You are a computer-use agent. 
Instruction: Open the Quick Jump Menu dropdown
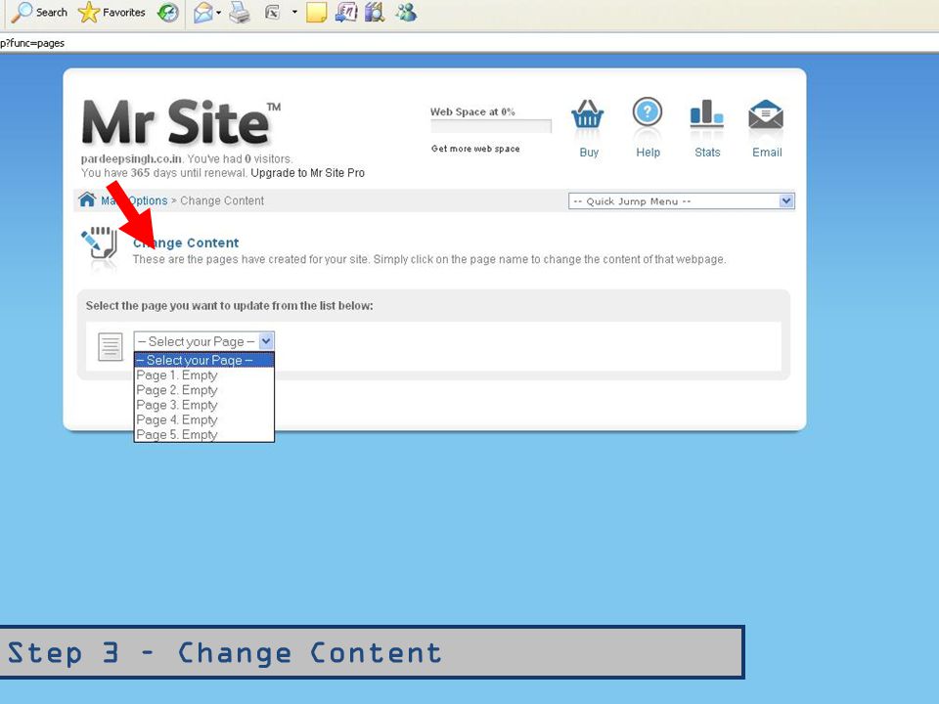tap(682, 201)
